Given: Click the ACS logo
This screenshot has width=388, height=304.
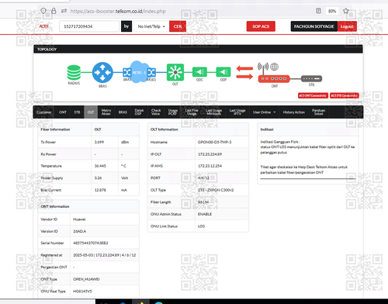Looking at the screenshot, I should coord(44,26).
